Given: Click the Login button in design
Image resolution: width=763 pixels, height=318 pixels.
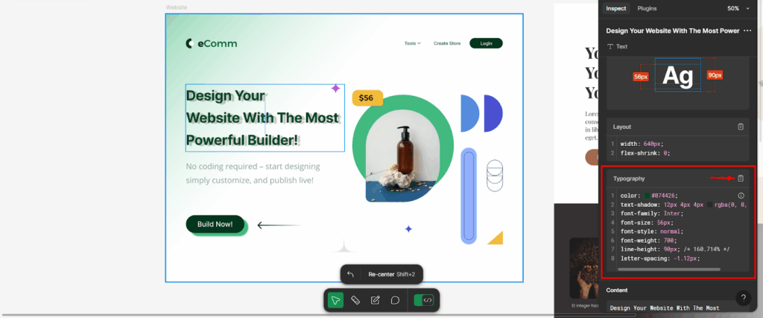Looking at the screenshot, I should [x=486, y=43].
